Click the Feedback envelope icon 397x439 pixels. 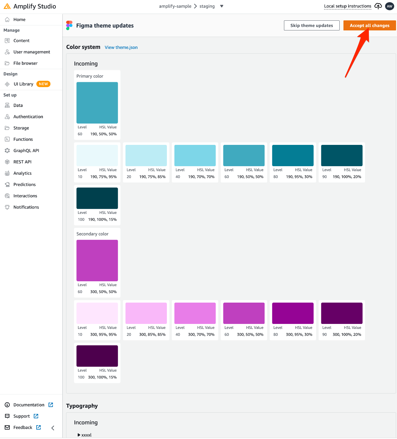(x=7, y=427)
